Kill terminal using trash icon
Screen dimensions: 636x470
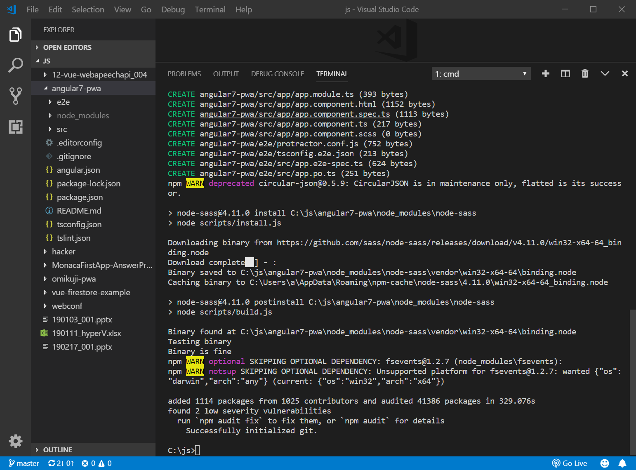click(x=584, y=73)
